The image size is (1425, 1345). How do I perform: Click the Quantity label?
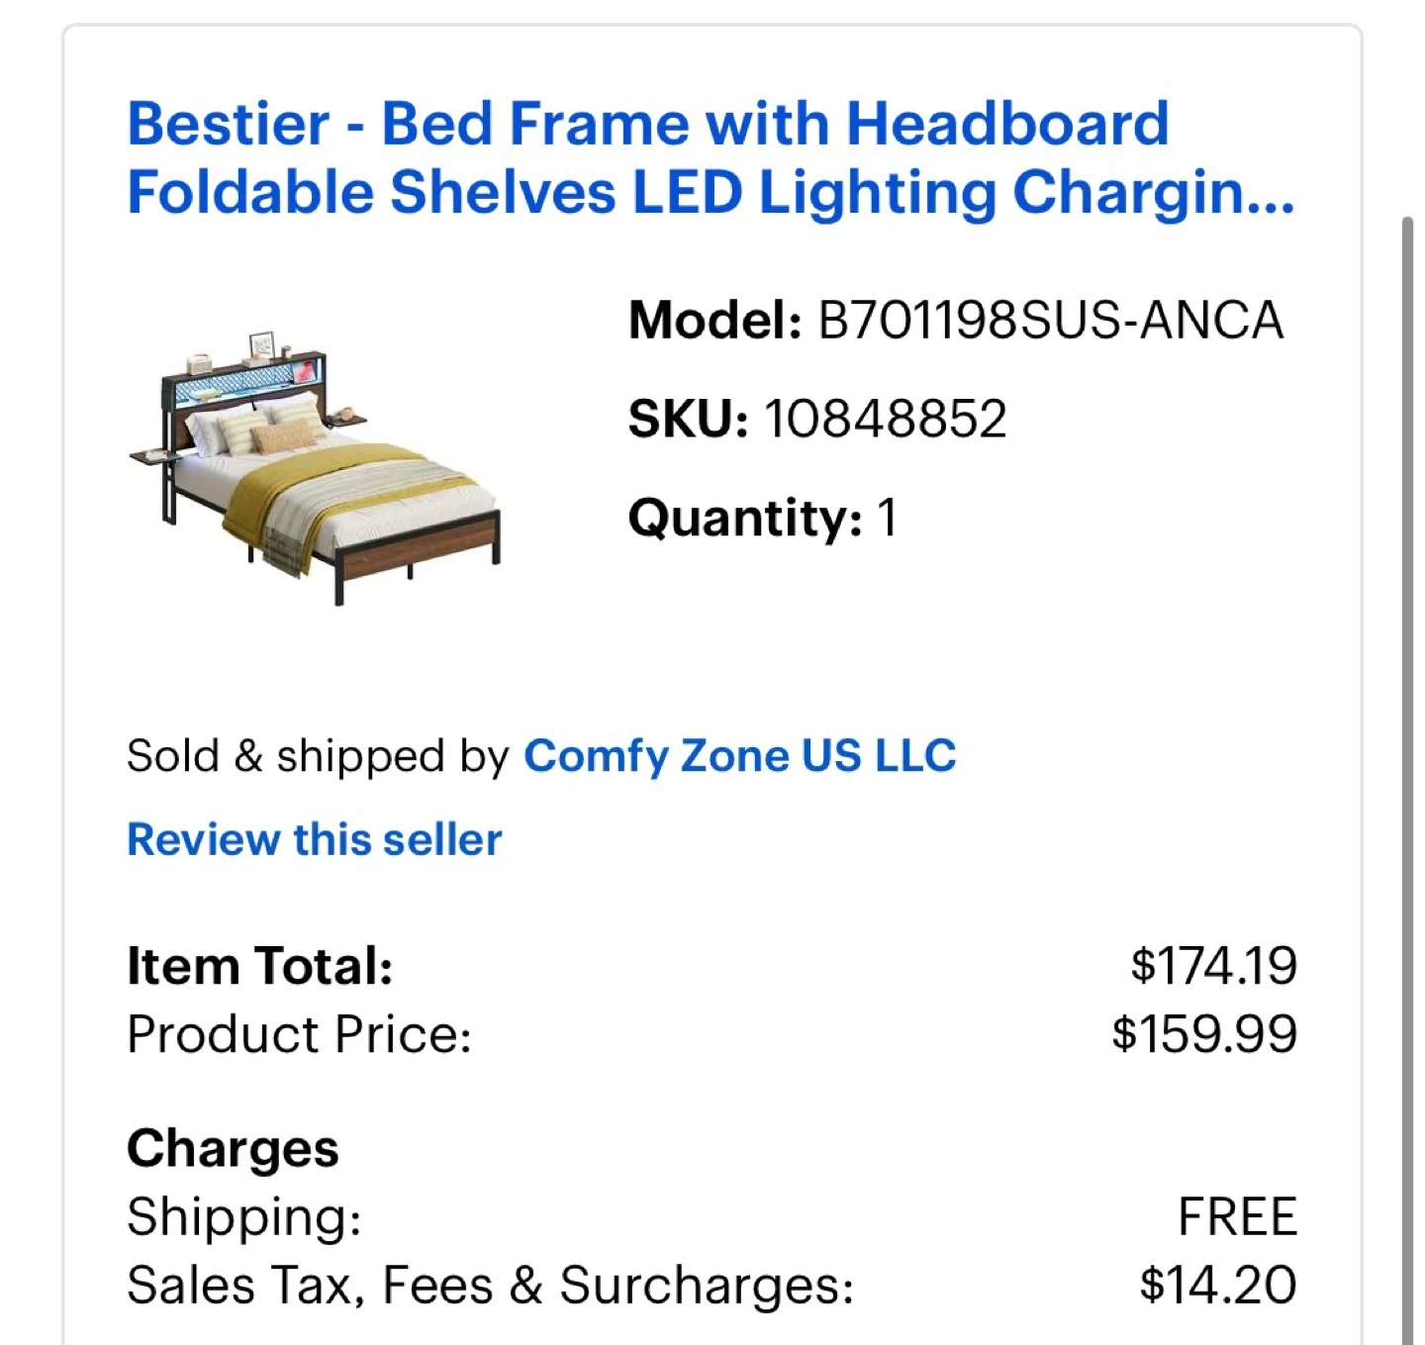point(744,518)
